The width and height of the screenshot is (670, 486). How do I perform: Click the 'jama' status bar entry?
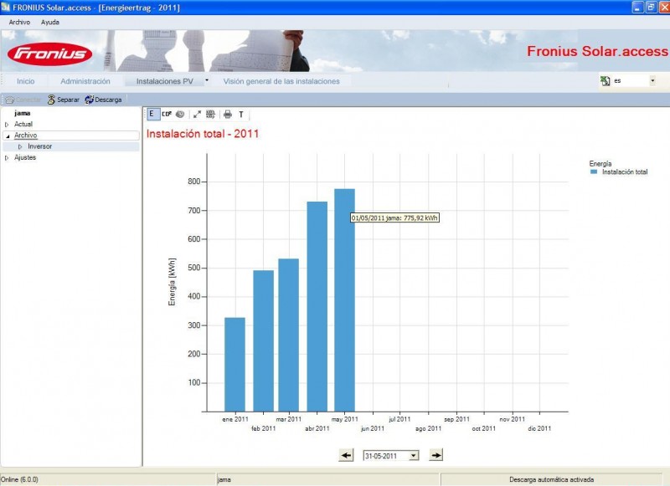coord(224,479)
